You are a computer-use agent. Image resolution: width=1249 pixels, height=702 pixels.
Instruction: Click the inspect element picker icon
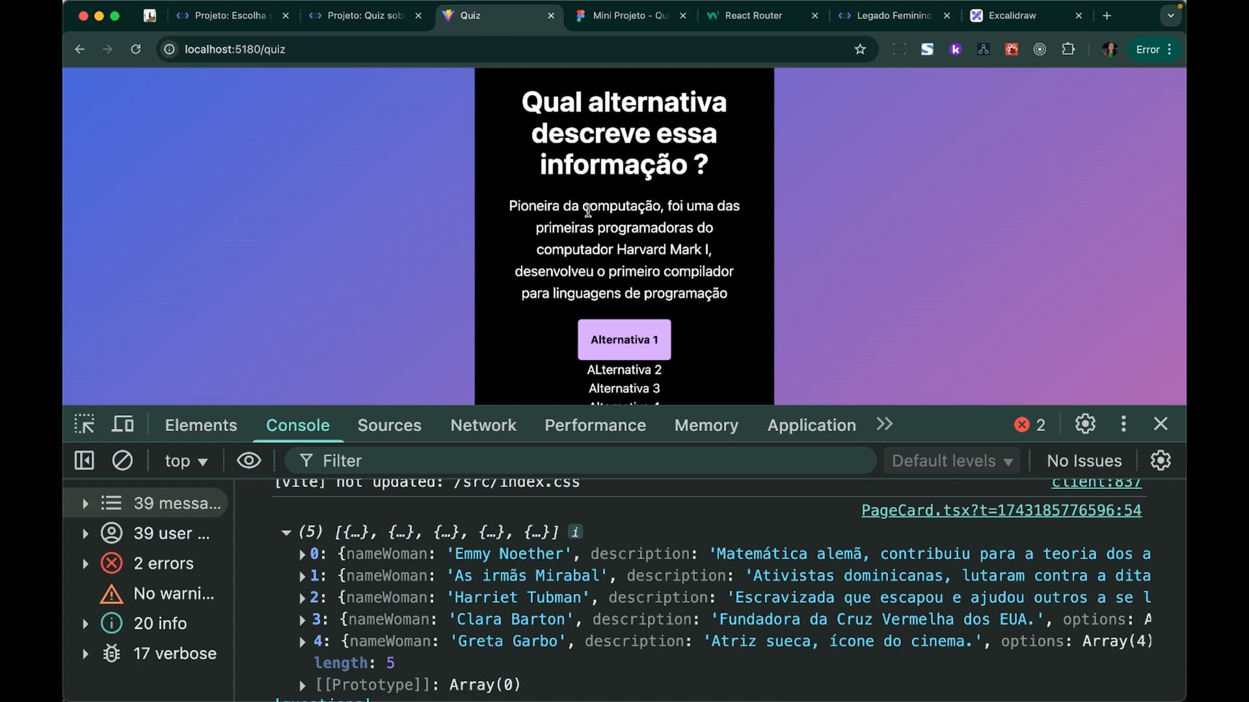coord(85,424)
